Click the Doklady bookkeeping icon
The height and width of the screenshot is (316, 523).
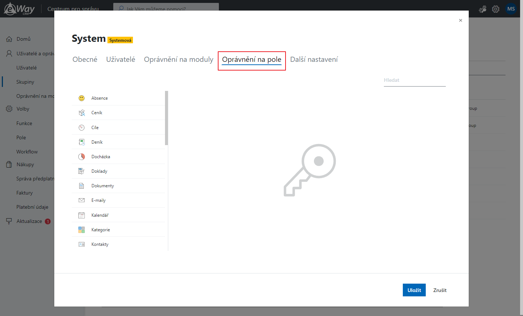[x=82, y=171]
